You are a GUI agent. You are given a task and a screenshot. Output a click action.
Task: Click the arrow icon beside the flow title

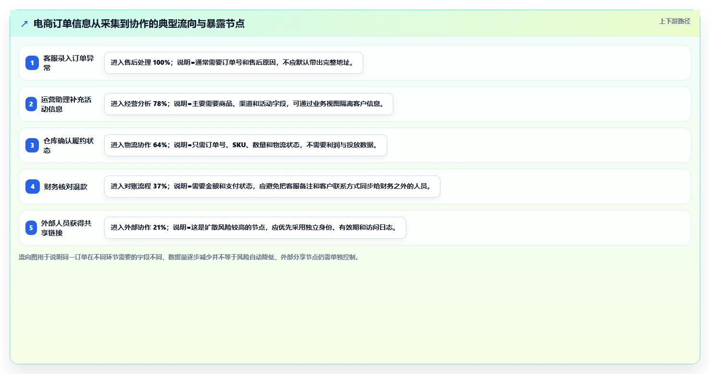click(x=24, y=24)
